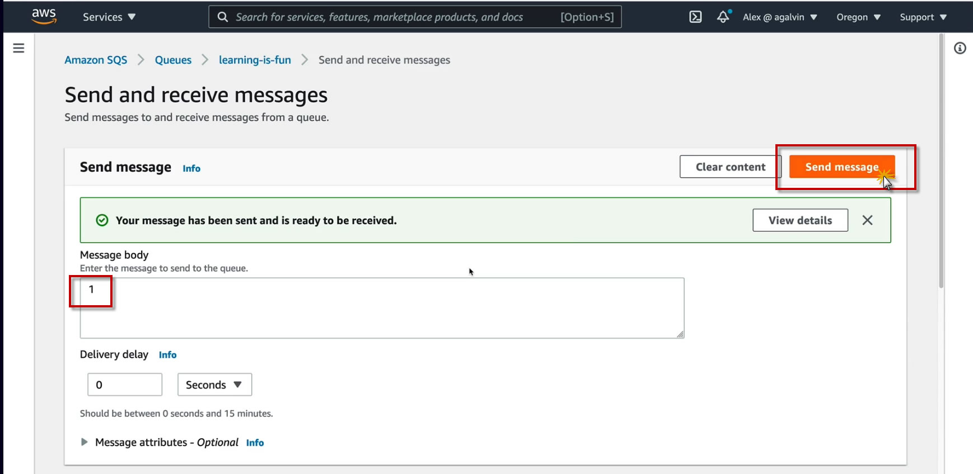Open the hamburger navigation menu
Viewport: 973px width, 474px height.
[x=18, y=48]
